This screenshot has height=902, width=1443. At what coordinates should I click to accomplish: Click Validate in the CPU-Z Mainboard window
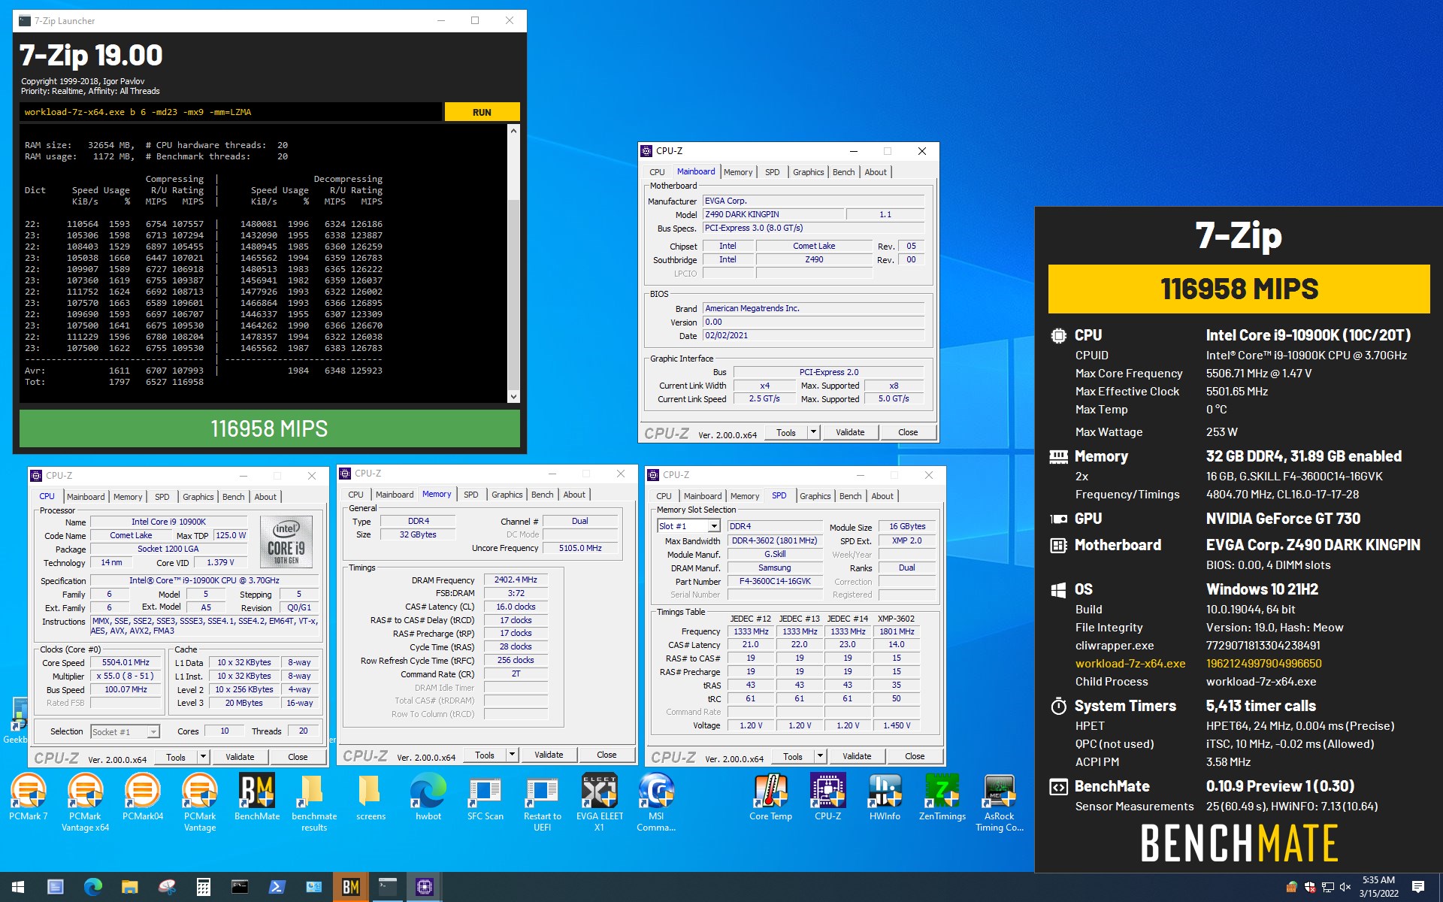click(850, 432)
